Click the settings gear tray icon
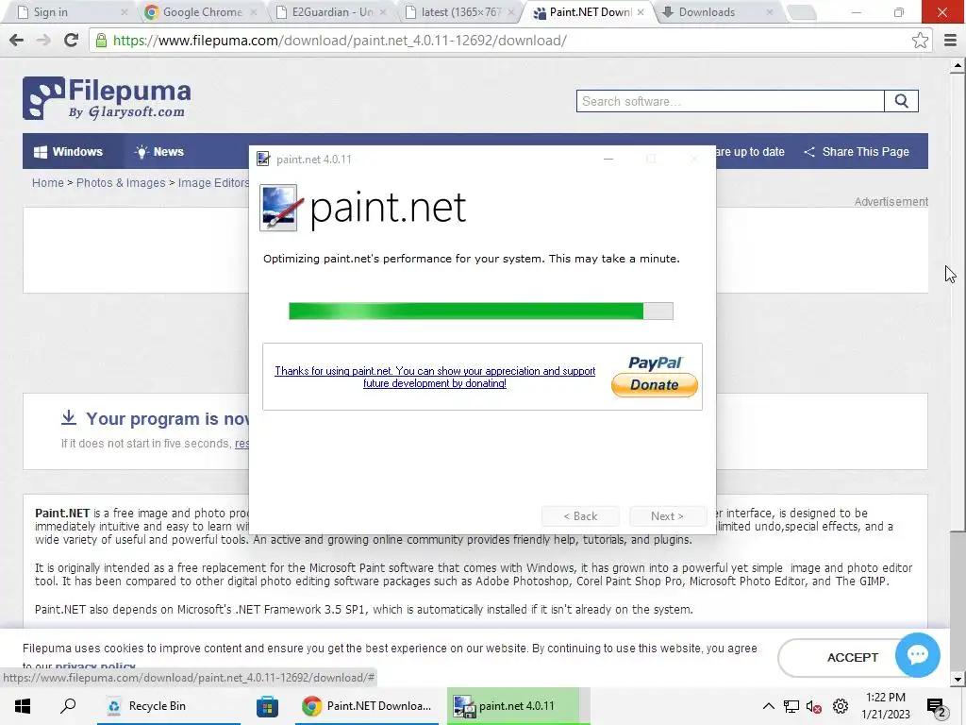This screenshot has height=725, width=966. tap(841, 706)
